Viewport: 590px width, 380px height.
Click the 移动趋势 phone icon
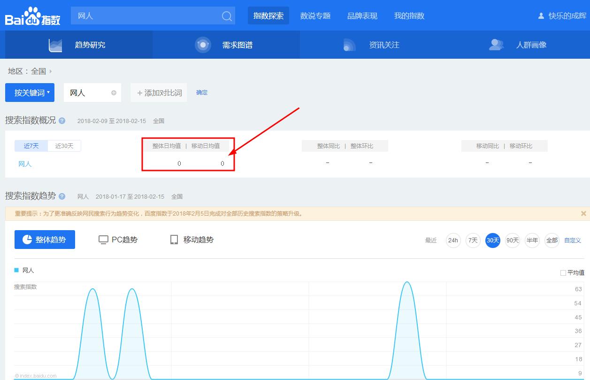pyautogui.click(x=173, y=240)
